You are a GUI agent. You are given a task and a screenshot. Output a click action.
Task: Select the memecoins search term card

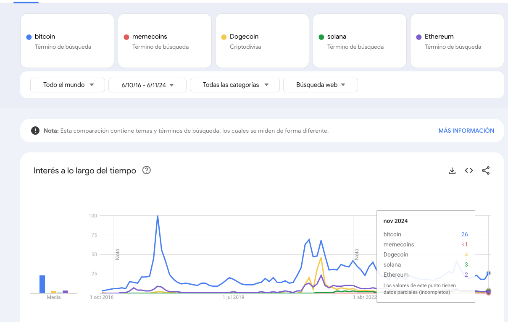click(165, 41)
